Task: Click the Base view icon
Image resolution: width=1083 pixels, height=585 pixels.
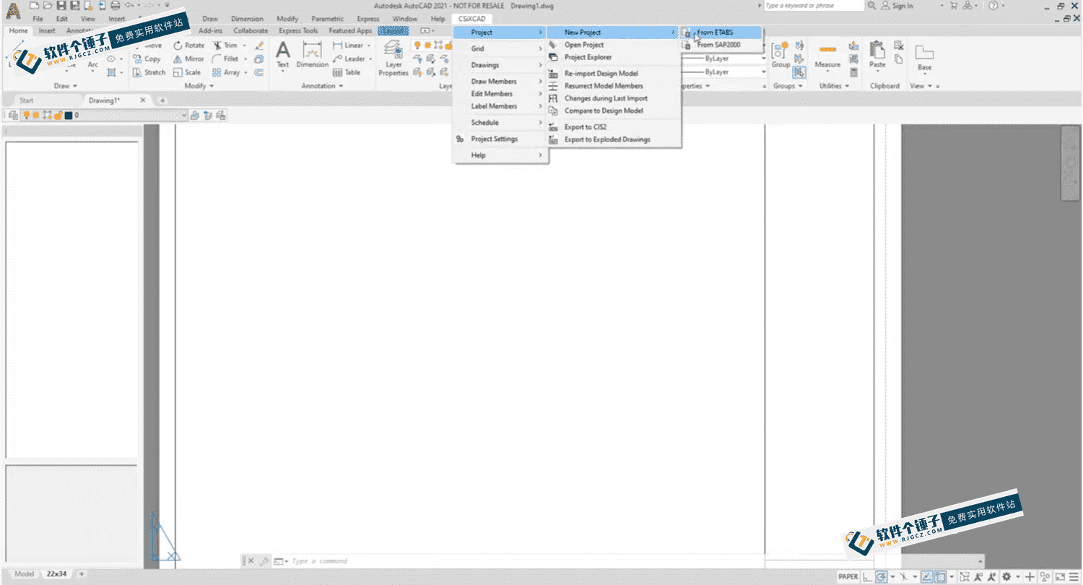Action: 924,53
